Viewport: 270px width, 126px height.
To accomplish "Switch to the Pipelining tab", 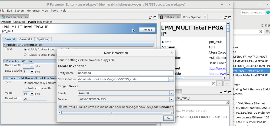I will point(43,39).
